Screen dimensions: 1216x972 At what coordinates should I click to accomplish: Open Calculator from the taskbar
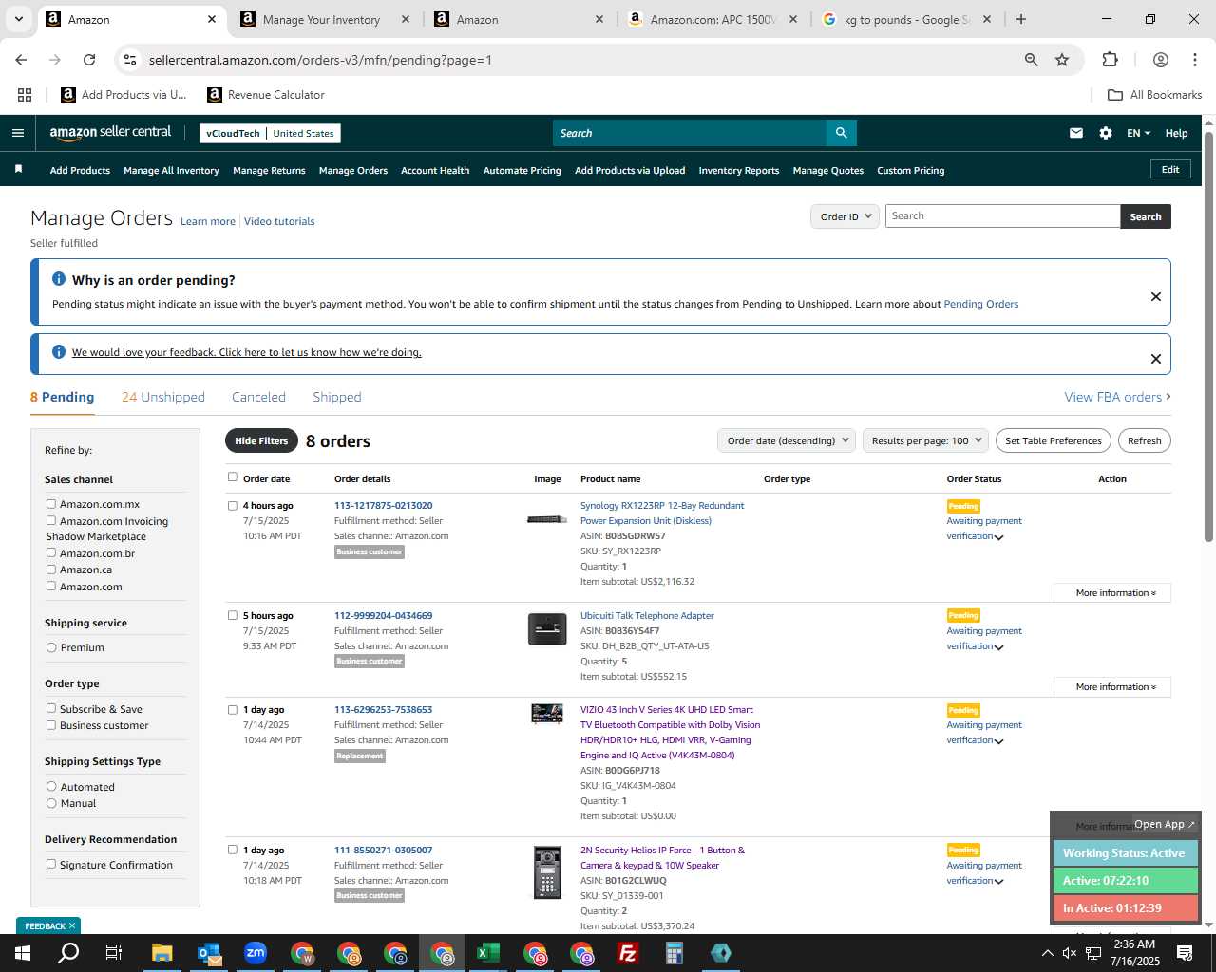[x=674, y=953]
